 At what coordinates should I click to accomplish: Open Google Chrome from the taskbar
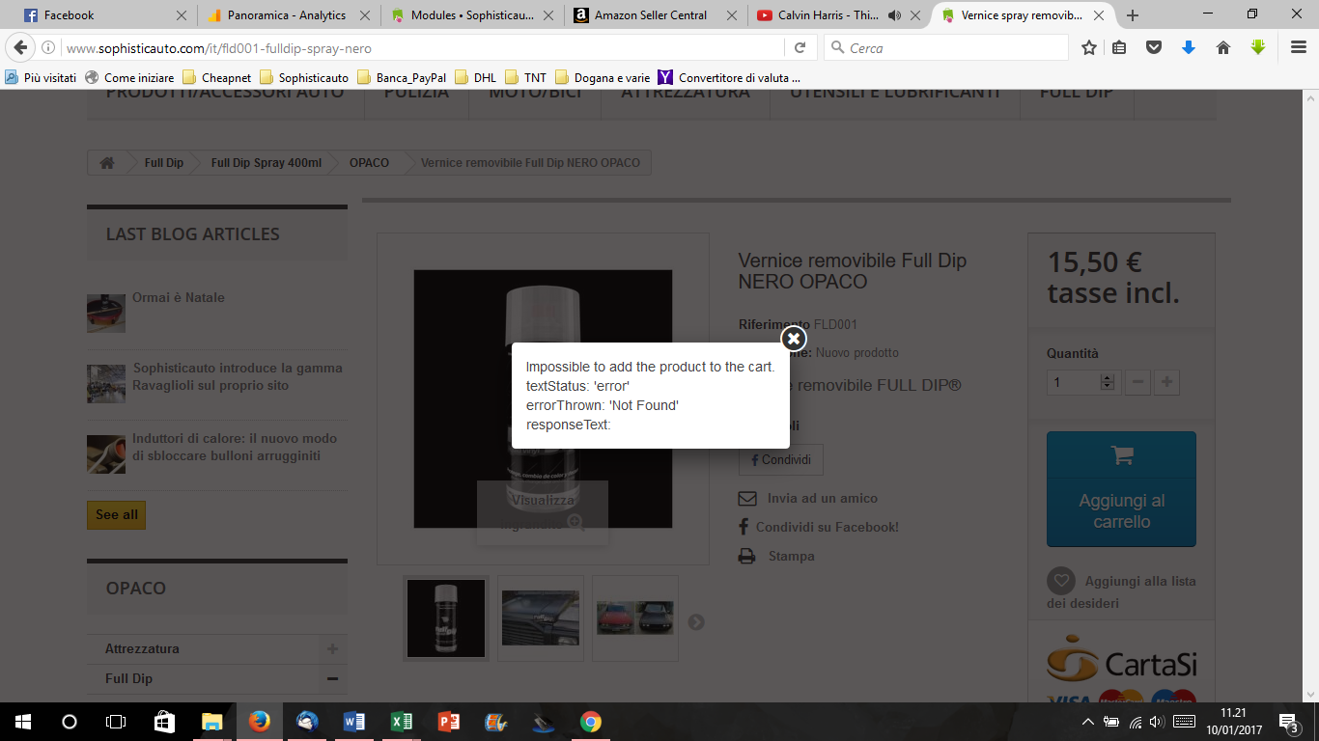pyautogui.click(x=591, y=722)
